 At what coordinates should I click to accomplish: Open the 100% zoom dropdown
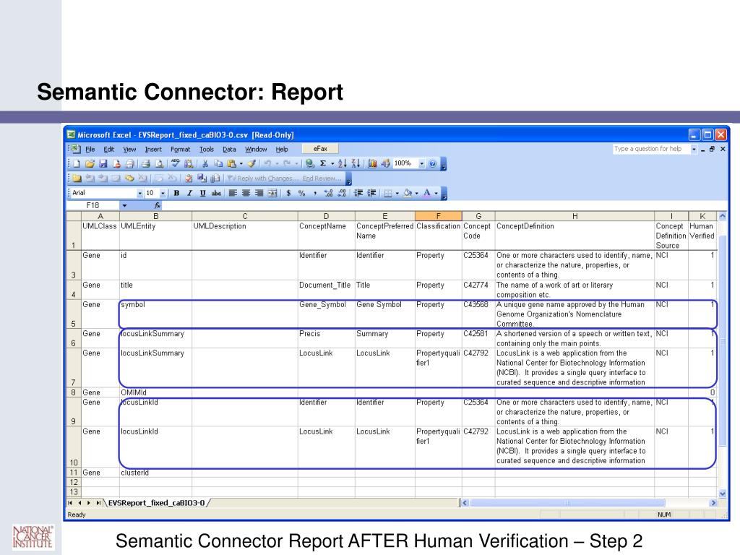point(421,164)
